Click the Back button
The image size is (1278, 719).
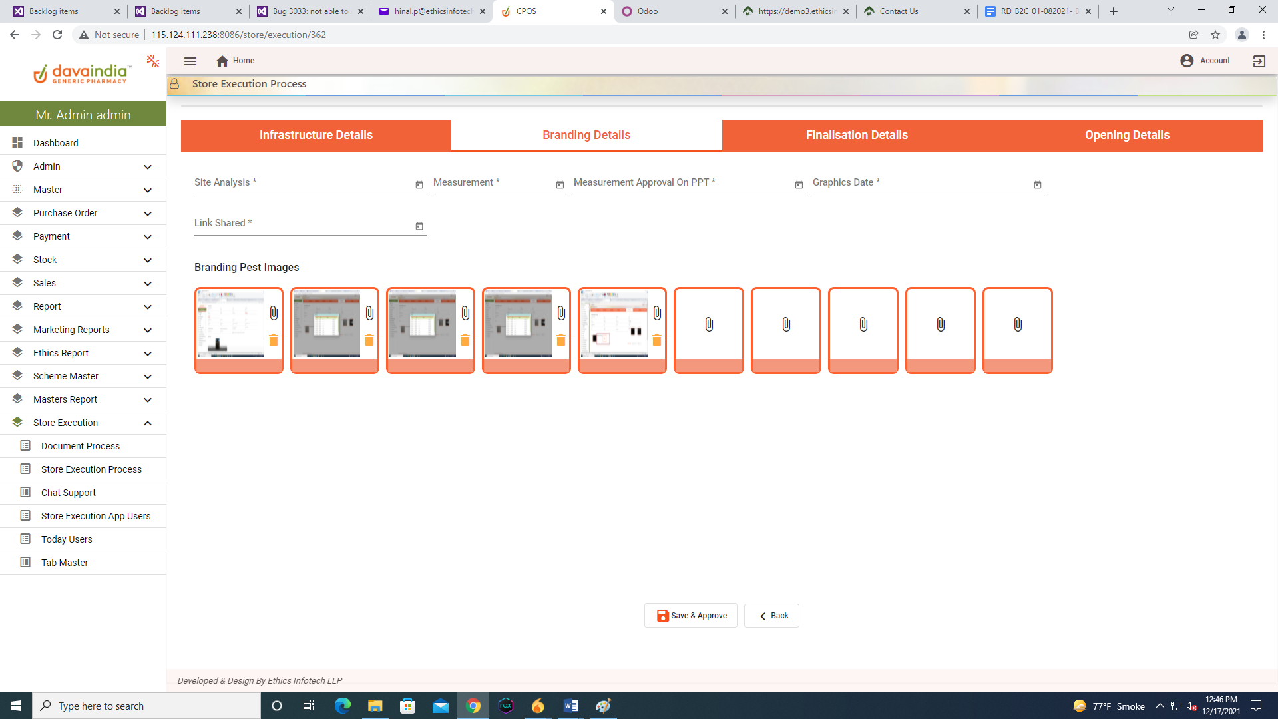(x=772, y=616)
